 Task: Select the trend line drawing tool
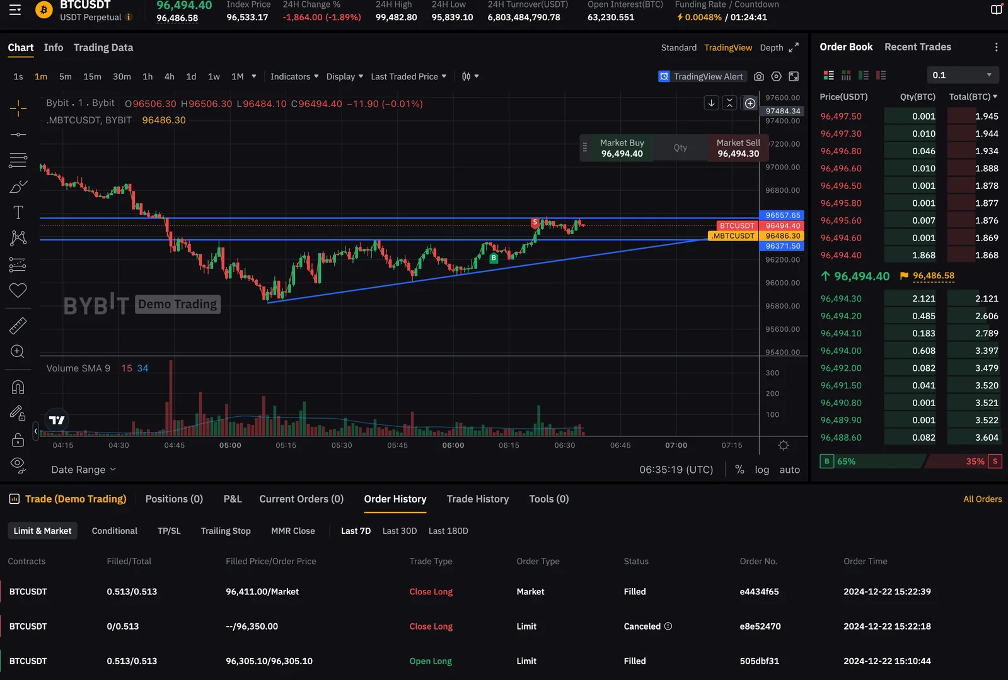click(18, 134)
